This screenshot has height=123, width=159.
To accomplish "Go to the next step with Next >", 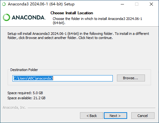I will click(115, 116).
